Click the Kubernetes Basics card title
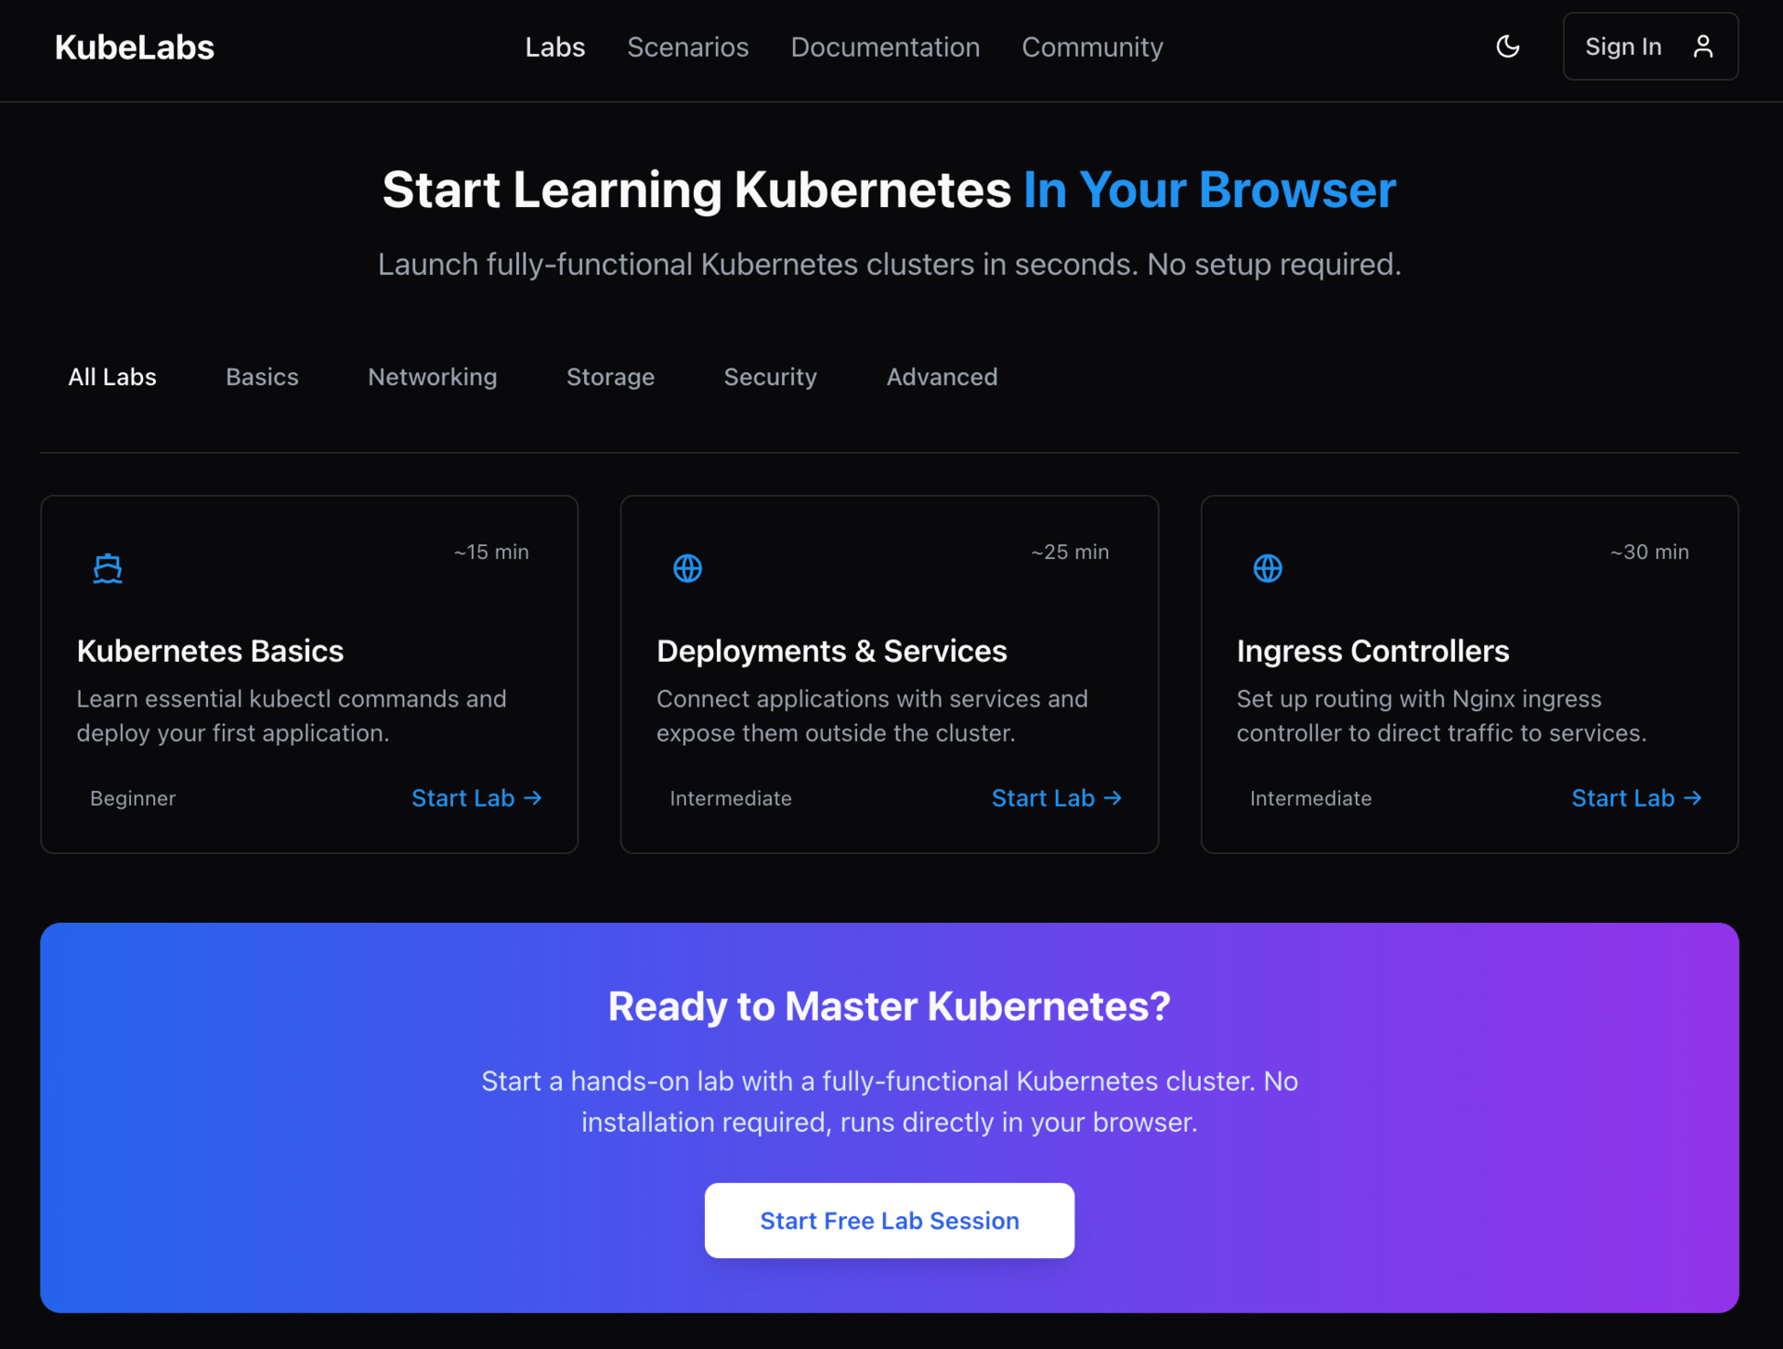Viewport: 1783px width, 1349px height. click(x=210, y=651)
